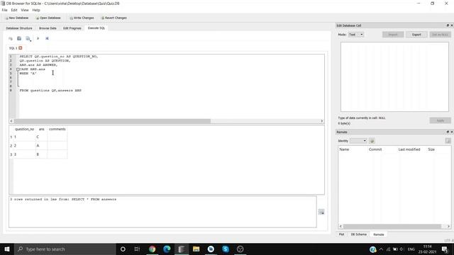The height and width of the screenshot is (255, 454).
Task: Collapse the CASE block fold marker
Action: point(18,69)
